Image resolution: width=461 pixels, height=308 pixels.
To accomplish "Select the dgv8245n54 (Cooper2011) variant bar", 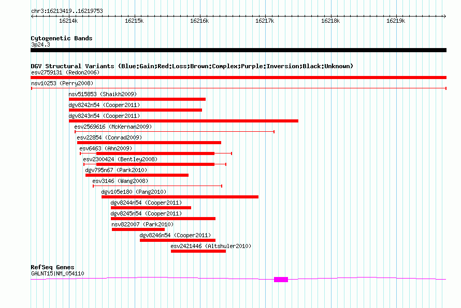I will 163,219.
